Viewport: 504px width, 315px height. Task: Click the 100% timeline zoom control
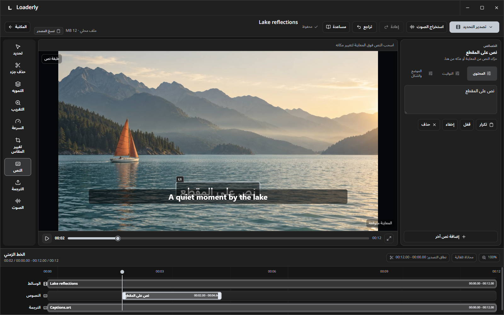pyautogui.click(x=489, y=258)
